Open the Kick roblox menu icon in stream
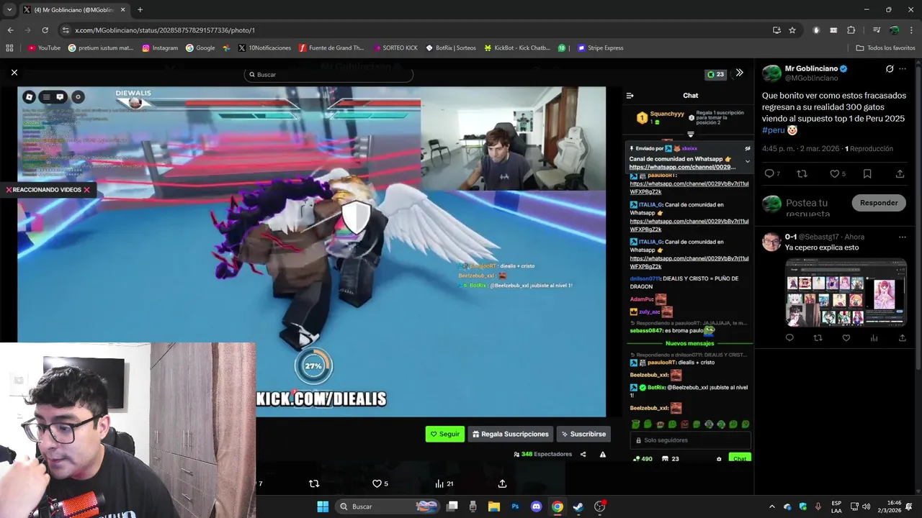This screenshot has height=518, width=922. click(29, 96)
